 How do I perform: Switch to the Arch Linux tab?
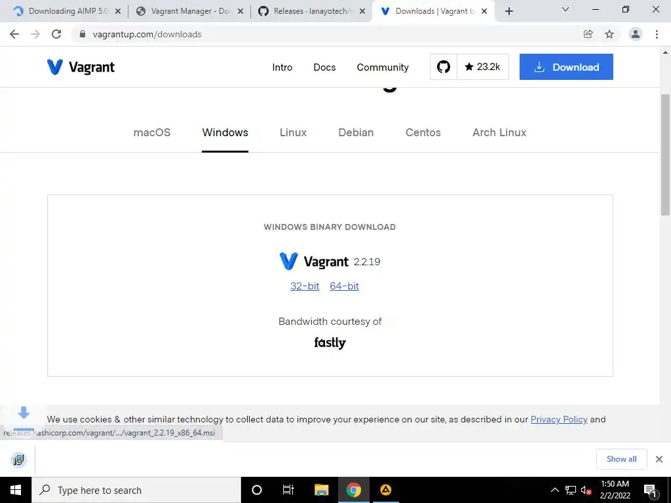coord(499,132)
